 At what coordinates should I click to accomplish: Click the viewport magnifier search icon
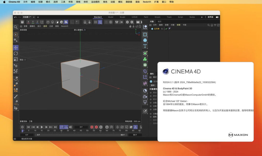pyautogui.click(x=16, y=27)
